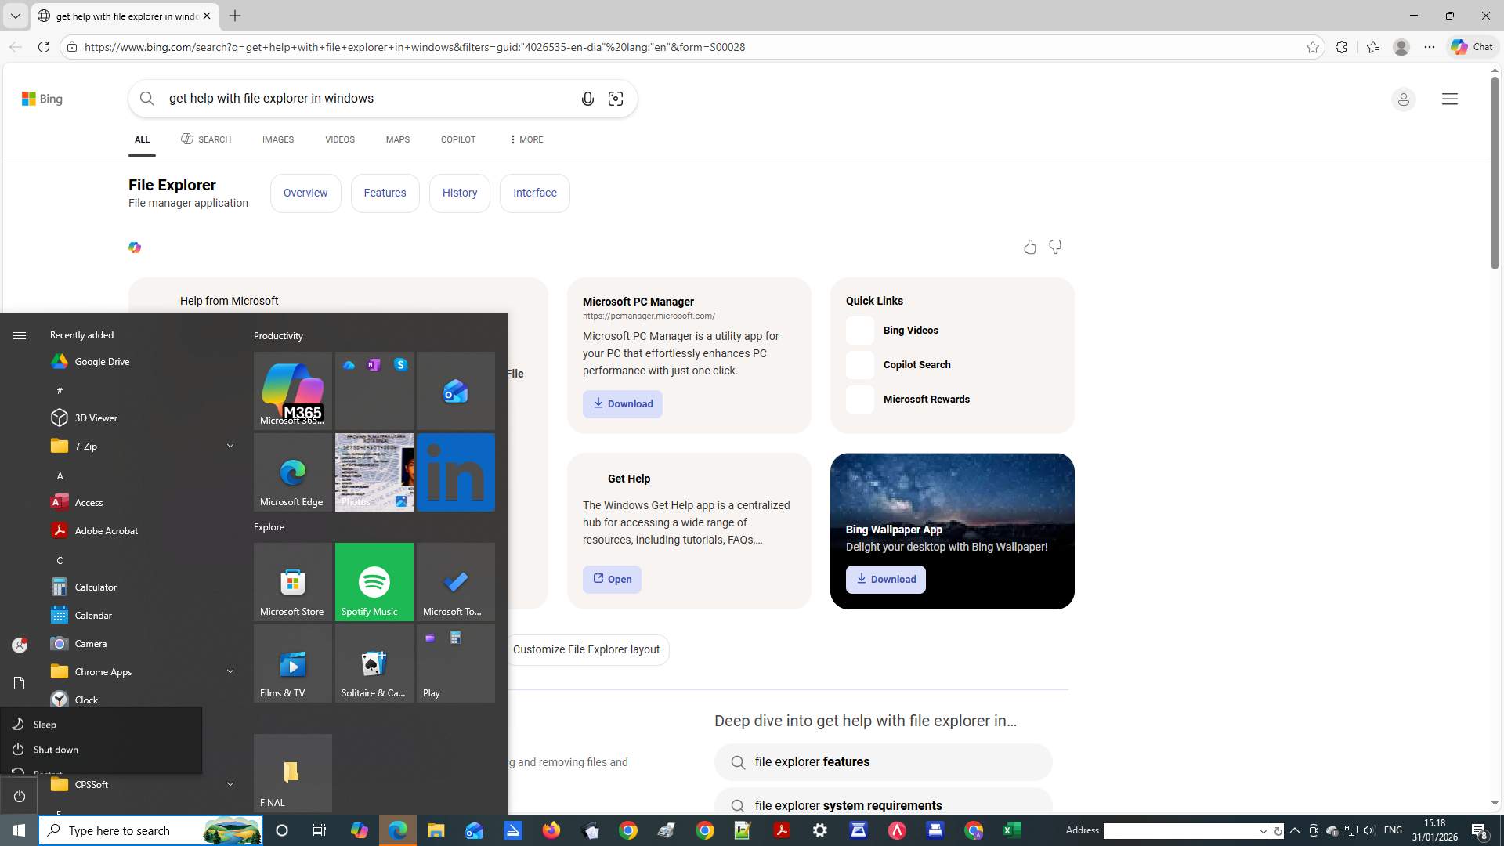Expand the 7-Zip folder in Start

pos(230,446)
